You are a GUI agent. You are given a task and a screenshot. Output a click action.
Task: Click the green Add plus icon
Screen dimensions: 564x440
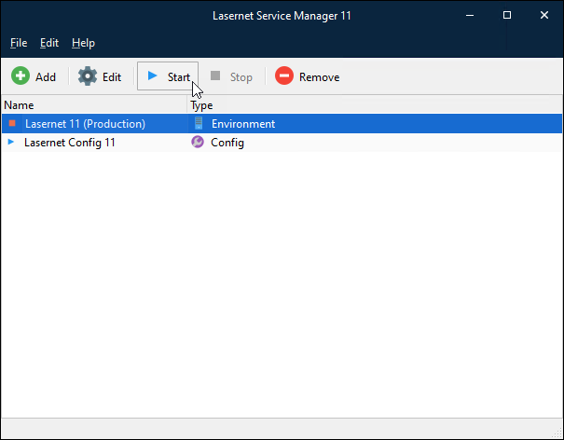tap(21, 76)
